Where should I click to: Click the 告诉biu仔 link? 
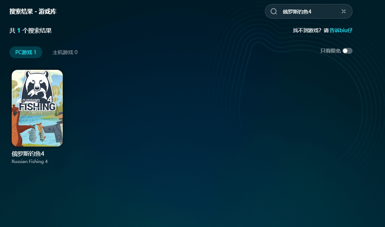tap(341, 30)
